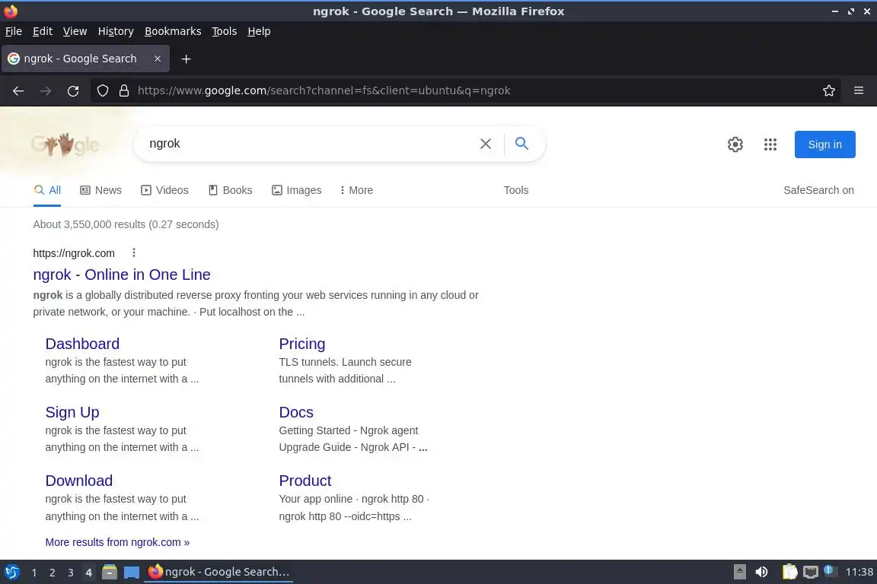This screenshot has width=877, height=584.
Task: Open the Edit menu
Action: (x=43, y=31)
